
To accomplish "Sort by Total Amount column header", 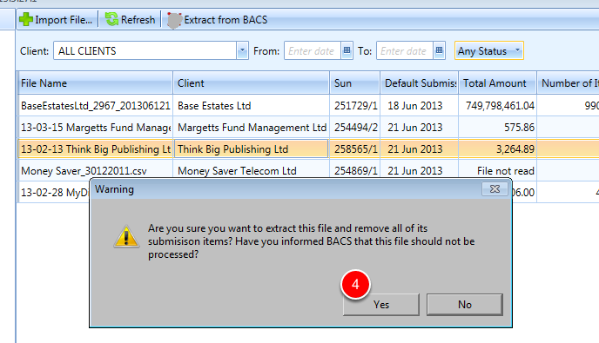I will coord(498,82).
